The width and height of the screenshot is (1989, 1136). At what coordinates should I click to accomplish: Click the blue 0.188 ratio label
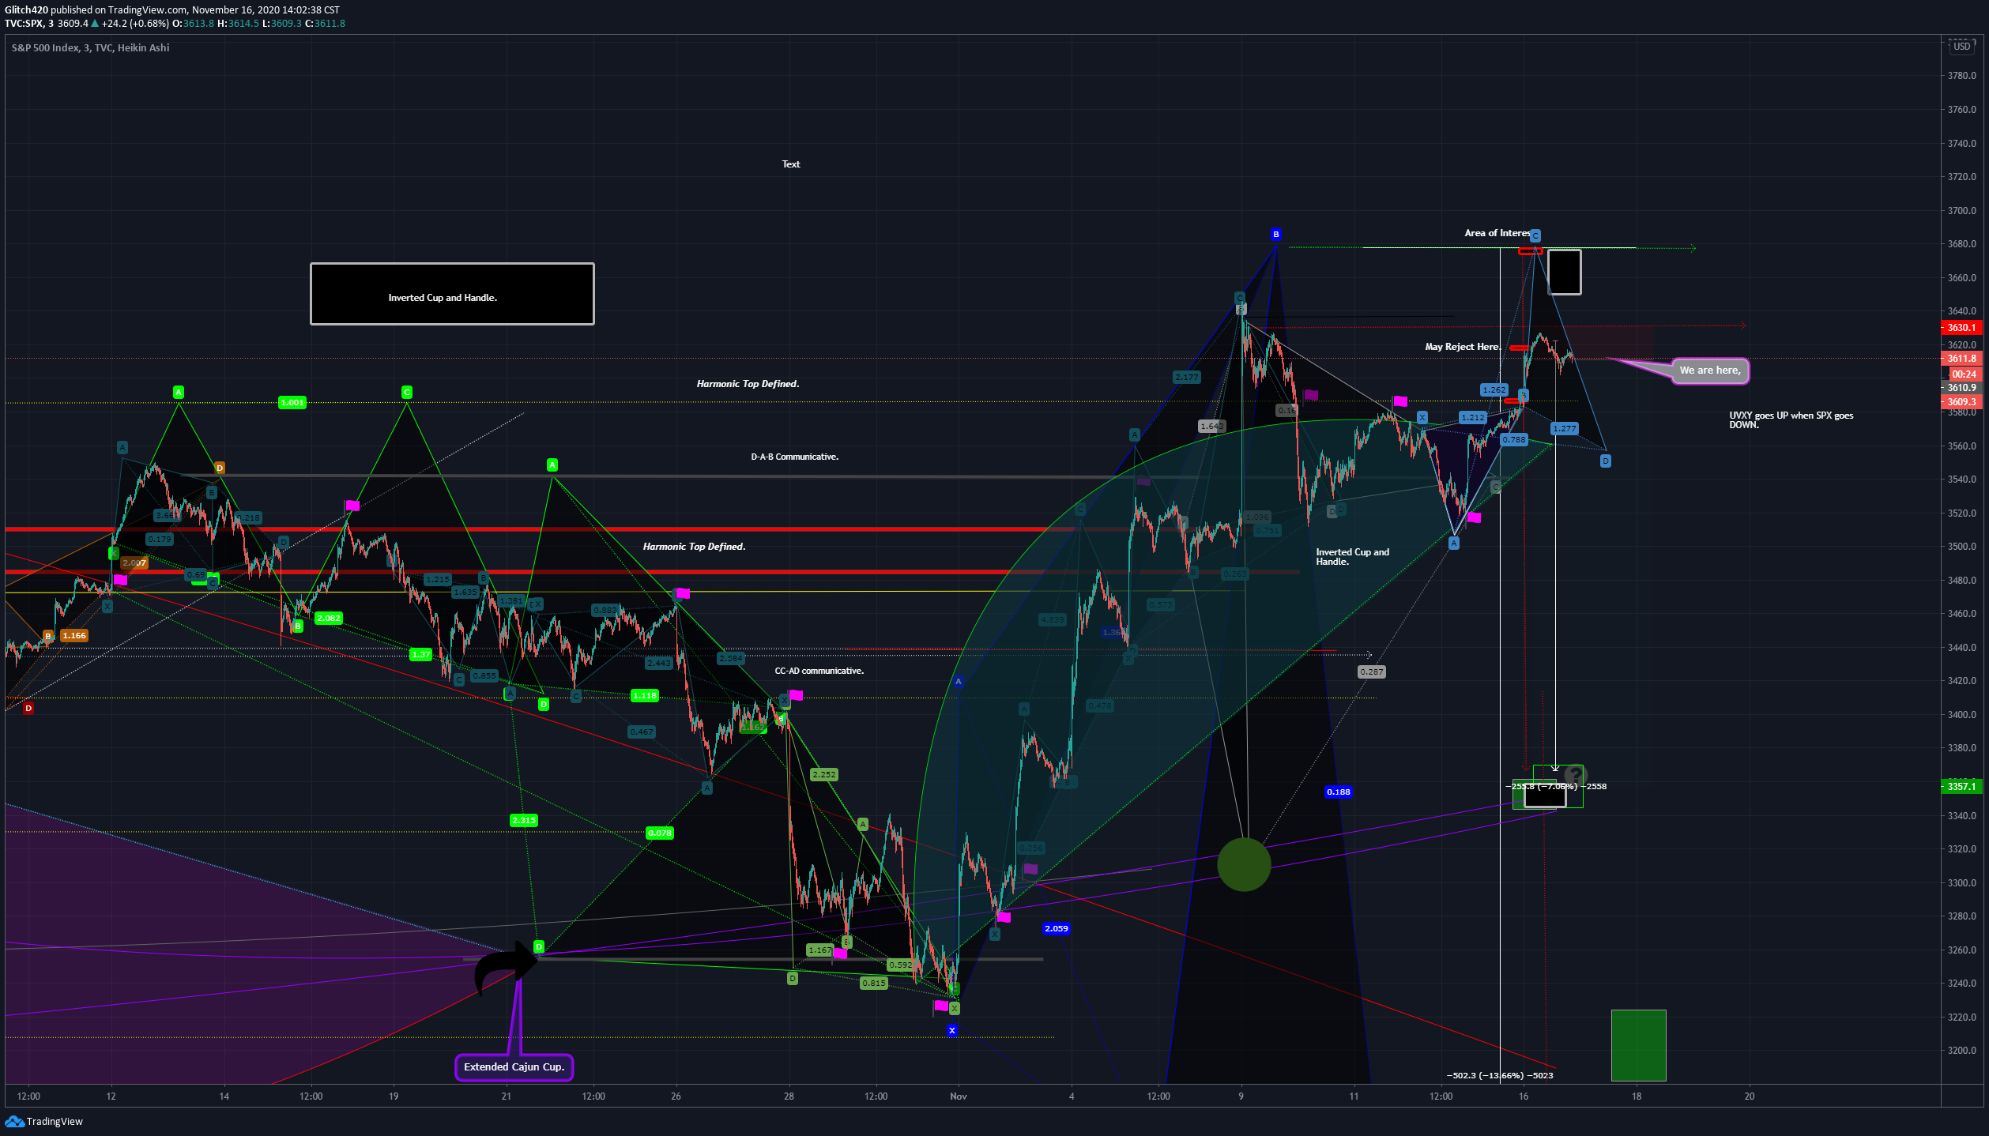pos(1339,792)
